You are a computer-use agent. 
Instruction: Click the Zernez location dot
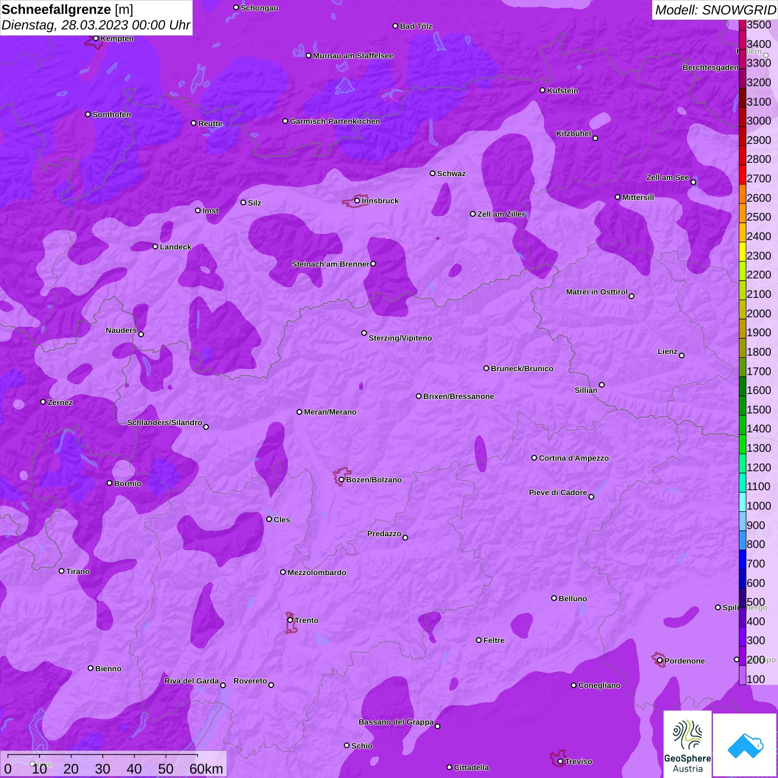click(x=43, y=402)
